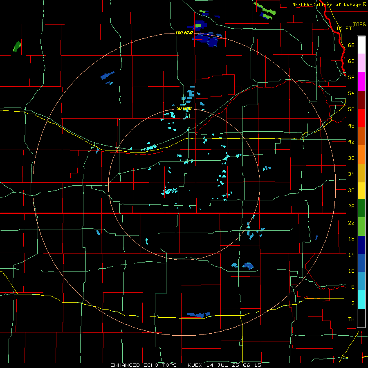Click the 100 NMI range ring label
The height and width of the screenshot is (368, 368).
[x=184, y=33]
